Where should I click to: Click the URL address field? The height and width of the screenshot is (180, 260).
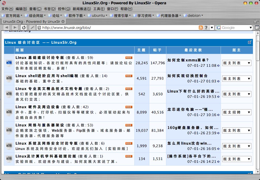[118, 28]
